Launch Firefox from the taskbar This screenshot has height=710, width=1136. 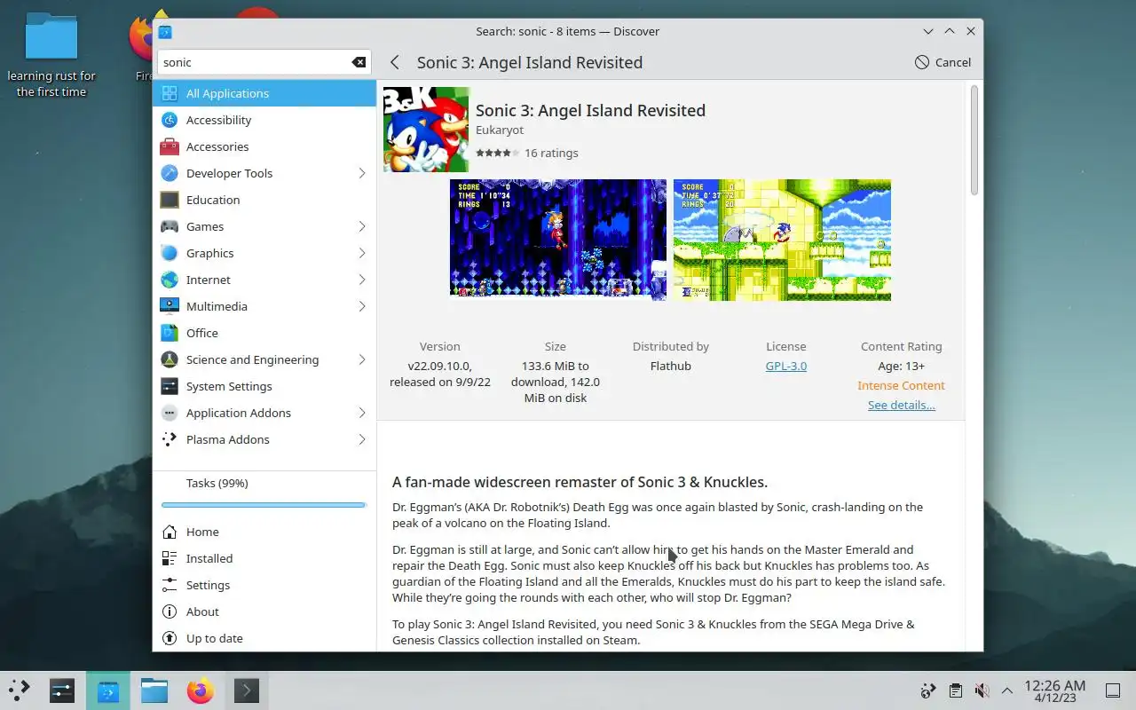pyautogui.click(x=201, y=690)
